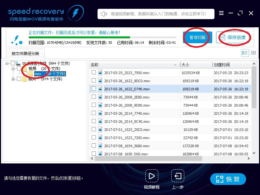Expand the 照片 folder tree node
Viewport: 260px width, 195px height.
pyautogui.click(x=13, y=79)
